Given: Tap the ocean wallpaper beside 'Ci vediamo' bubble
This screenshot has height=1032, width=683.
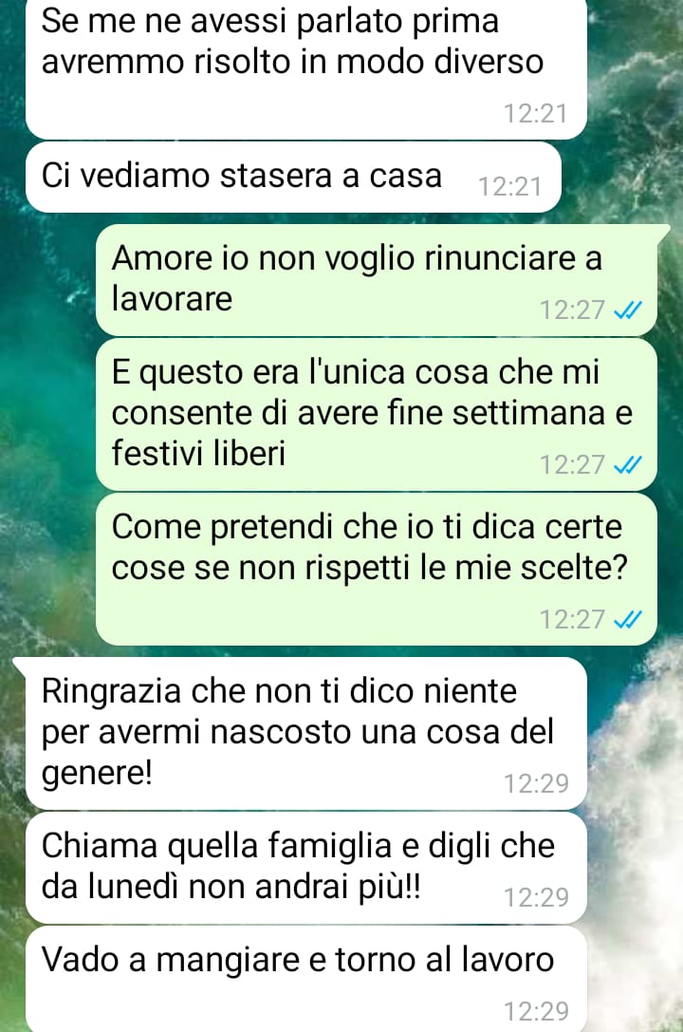Looking at the screenshot, I should pos(621,178).
